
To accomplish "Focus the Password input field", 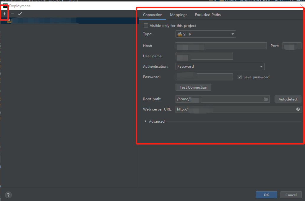I will pyautogui.click(x=204, y=77).
